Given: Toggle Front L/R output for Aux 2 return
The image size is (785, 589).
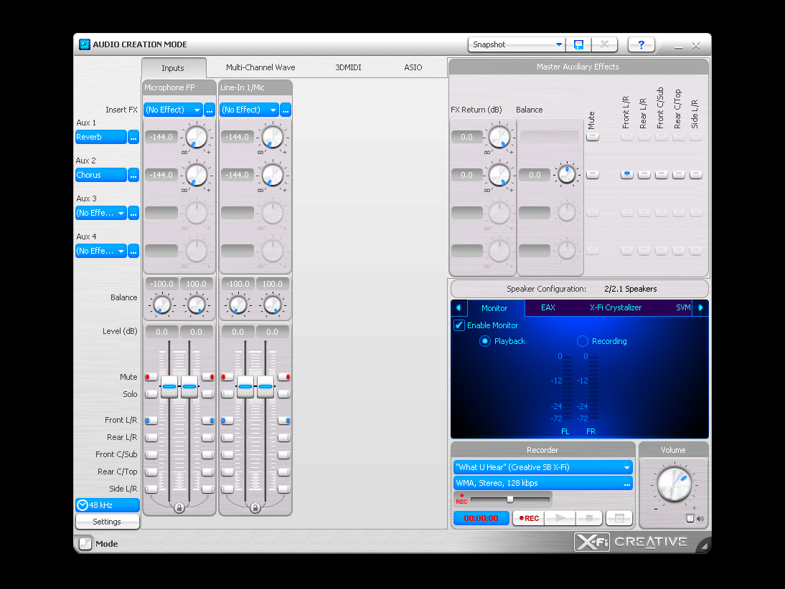Looking at the screenshot, I should pyautogui.click(x=627, y=175).
